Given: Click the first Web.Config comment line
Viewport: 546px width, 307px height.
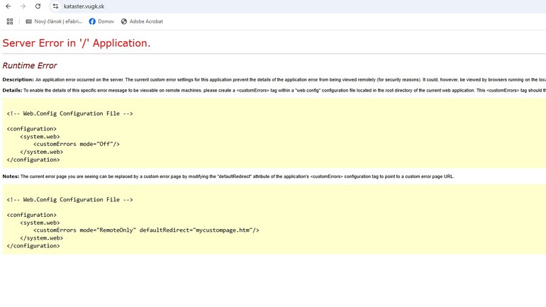Looking at the screenshot, I should 69,113.
